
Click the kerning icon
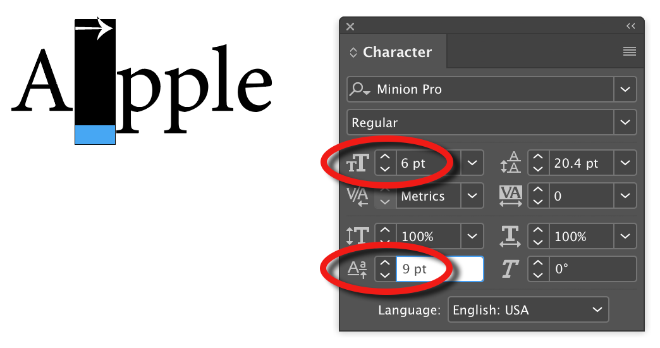358,196
